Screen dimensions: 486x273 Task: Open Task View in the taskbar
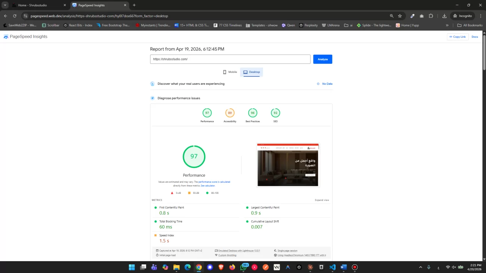(x=143, y=267)
